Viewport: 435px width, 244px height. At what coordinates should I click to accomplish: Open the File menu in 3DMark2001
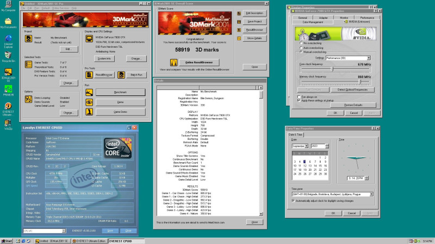point(23,8)
